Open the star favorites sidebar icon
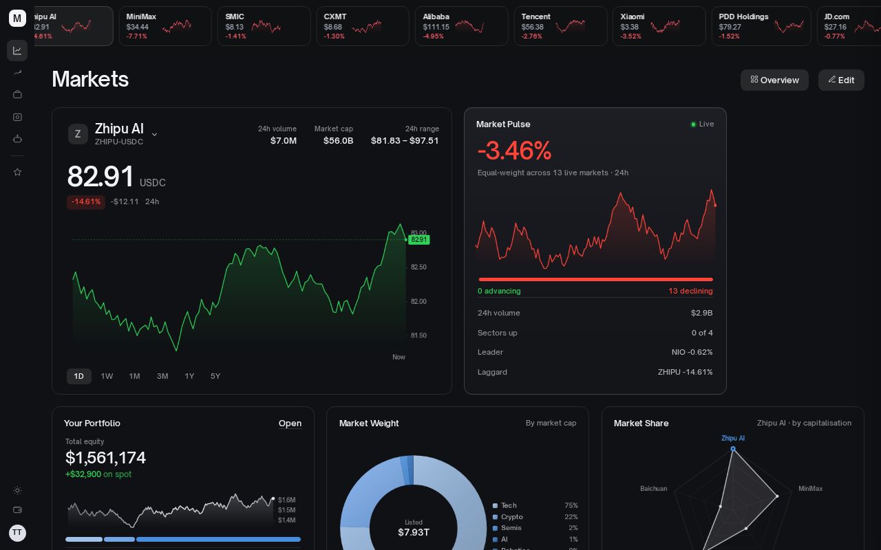The height and width of the screenshot is (550, 881). (17, 172)
